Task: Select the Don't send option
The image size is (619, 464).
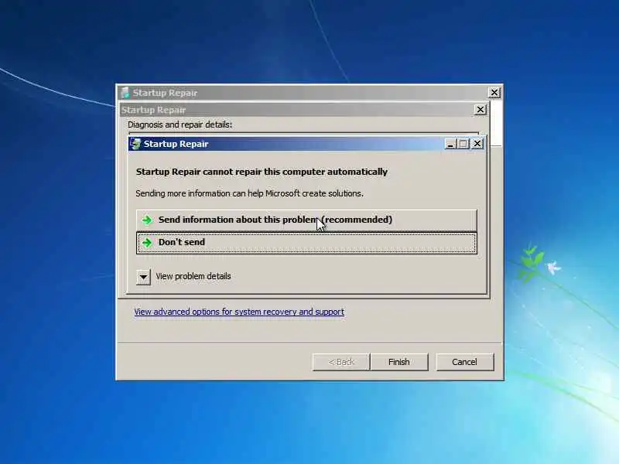Action: [306, 243]
